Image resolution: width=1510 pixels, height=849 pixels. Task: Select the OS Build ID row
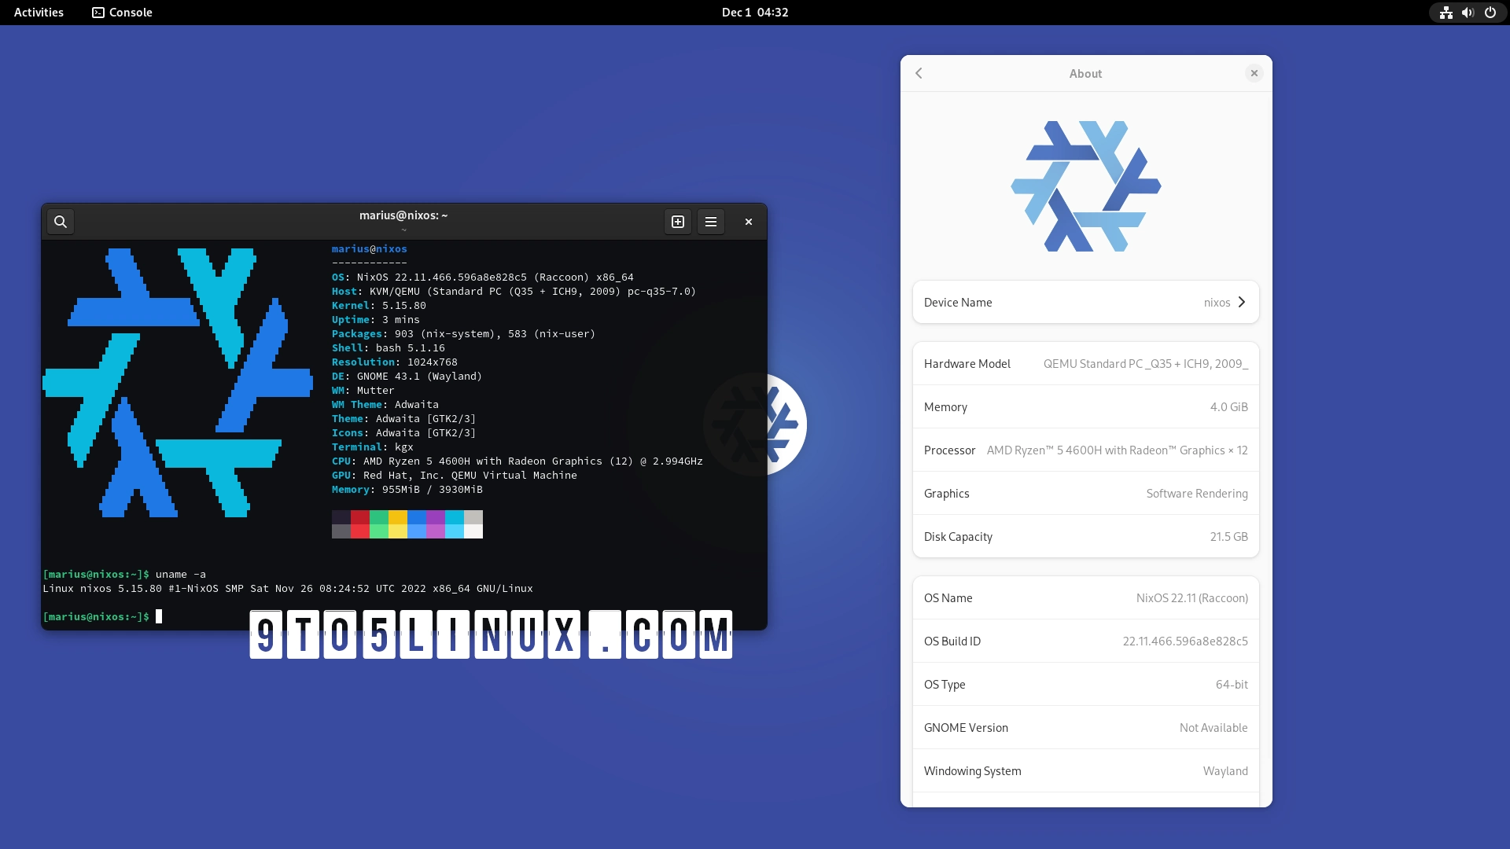(1085, 641)
